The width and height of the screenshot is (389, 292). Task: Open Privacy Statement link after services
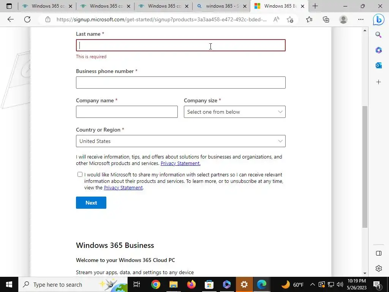point(180,163)
